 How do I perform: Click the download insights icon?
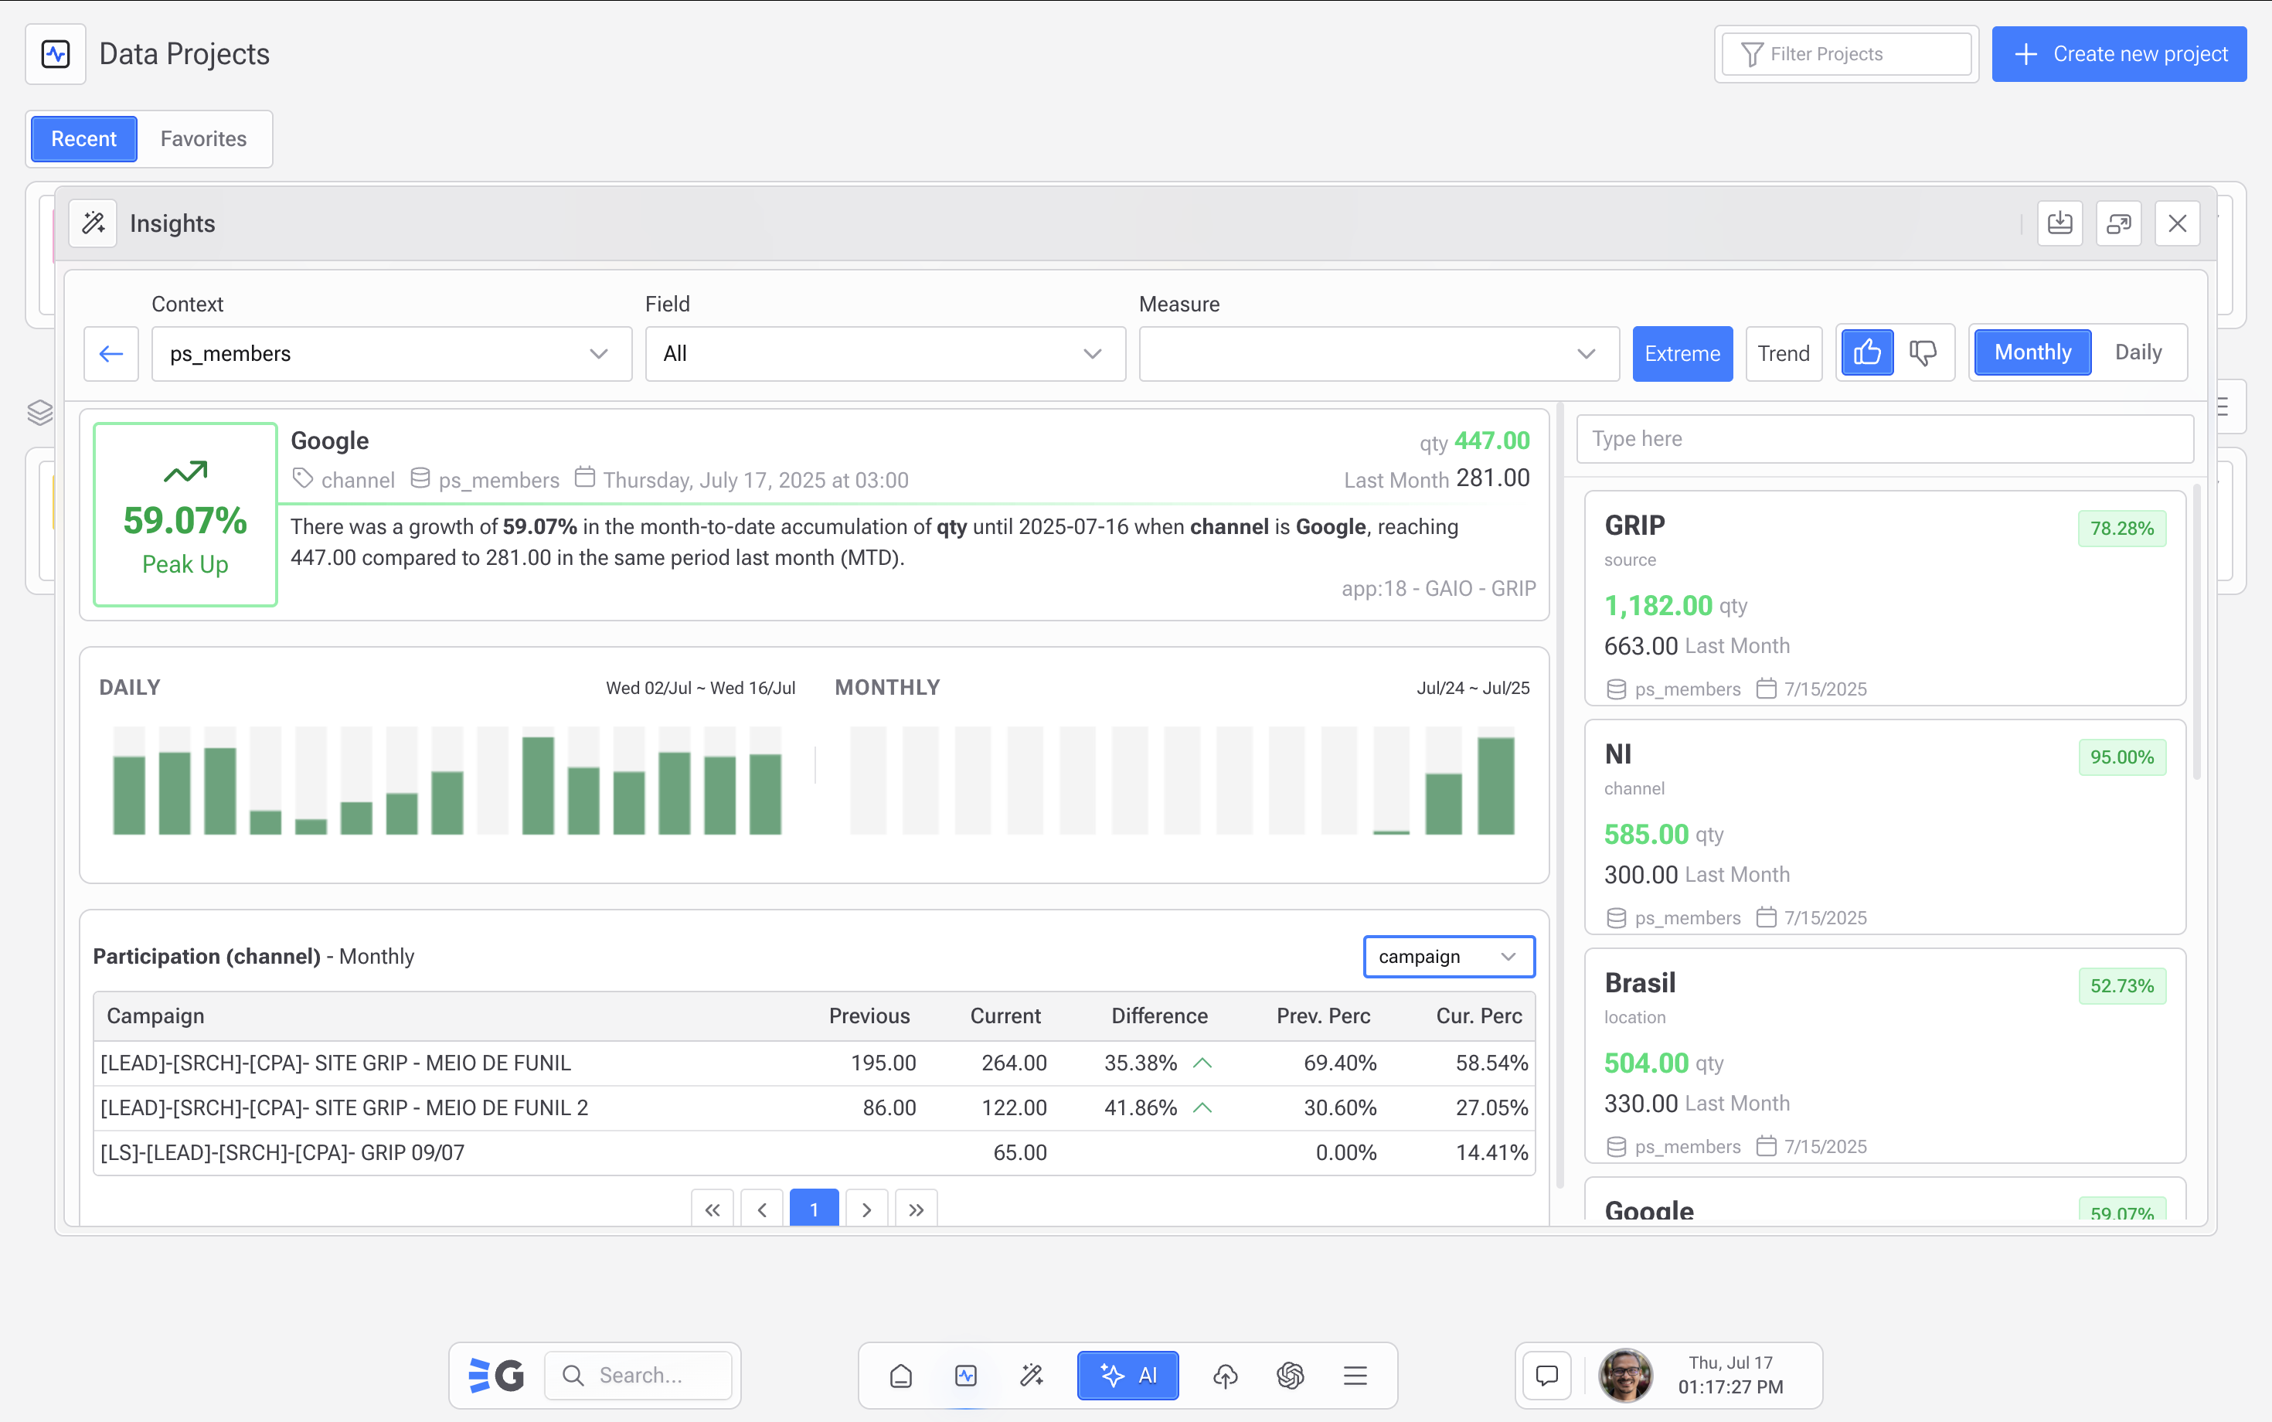pyautogui.click(x=2059, y=224)
